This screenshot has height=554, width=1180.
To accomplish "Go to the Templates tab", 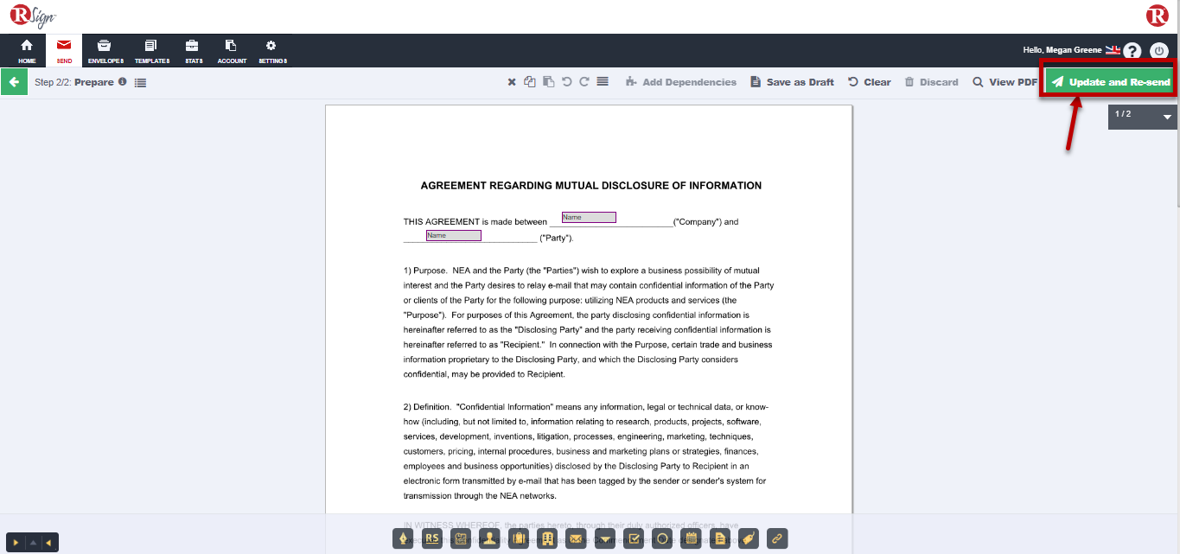I will click(x=152, y=51).
